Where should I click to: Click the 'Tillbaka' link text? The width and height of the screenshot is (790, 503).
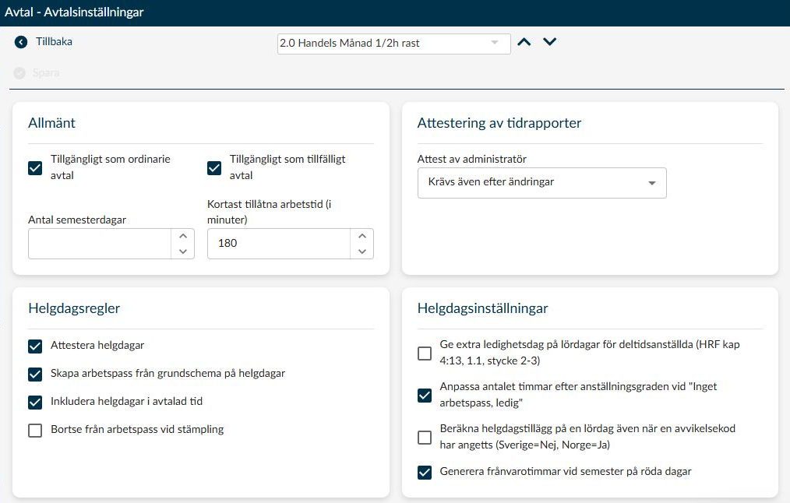pyautogui.click(x=54, y=42)
